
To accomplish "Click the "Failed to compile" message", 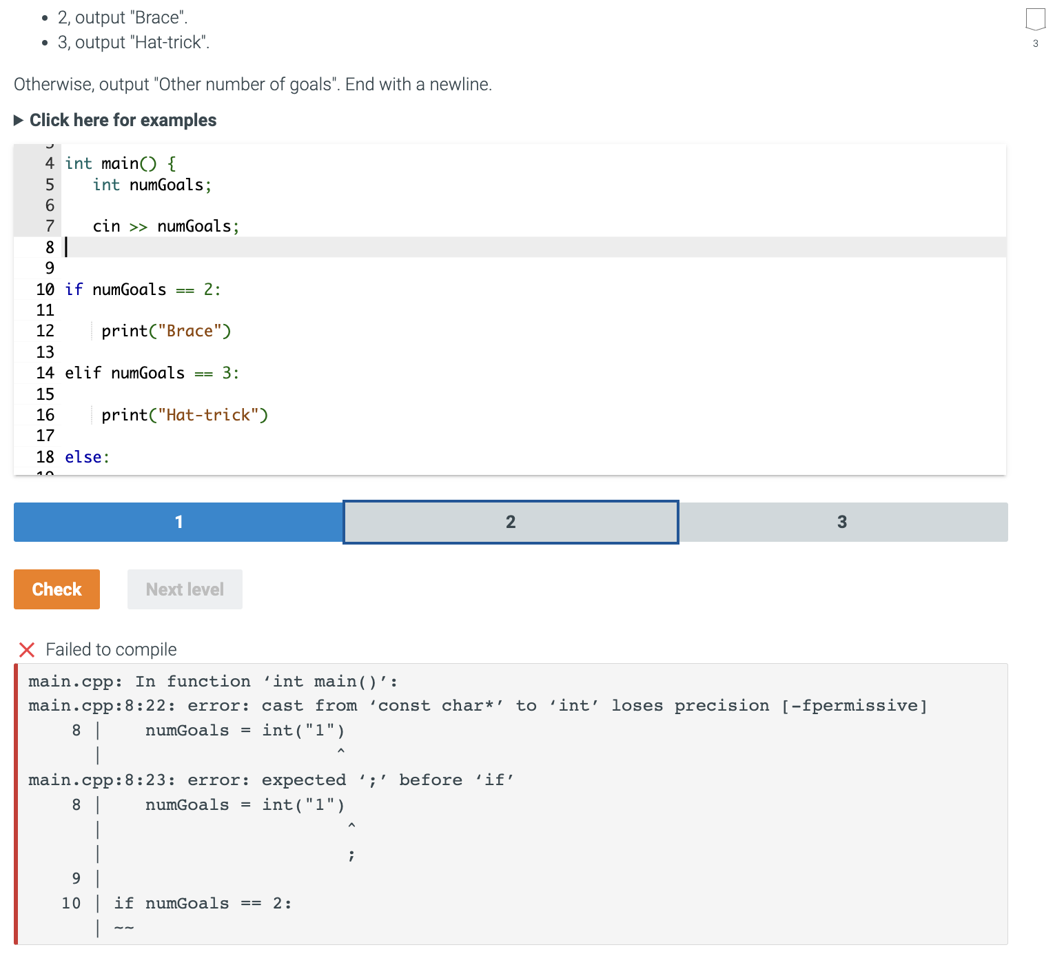I will click(x=110, y=649).
